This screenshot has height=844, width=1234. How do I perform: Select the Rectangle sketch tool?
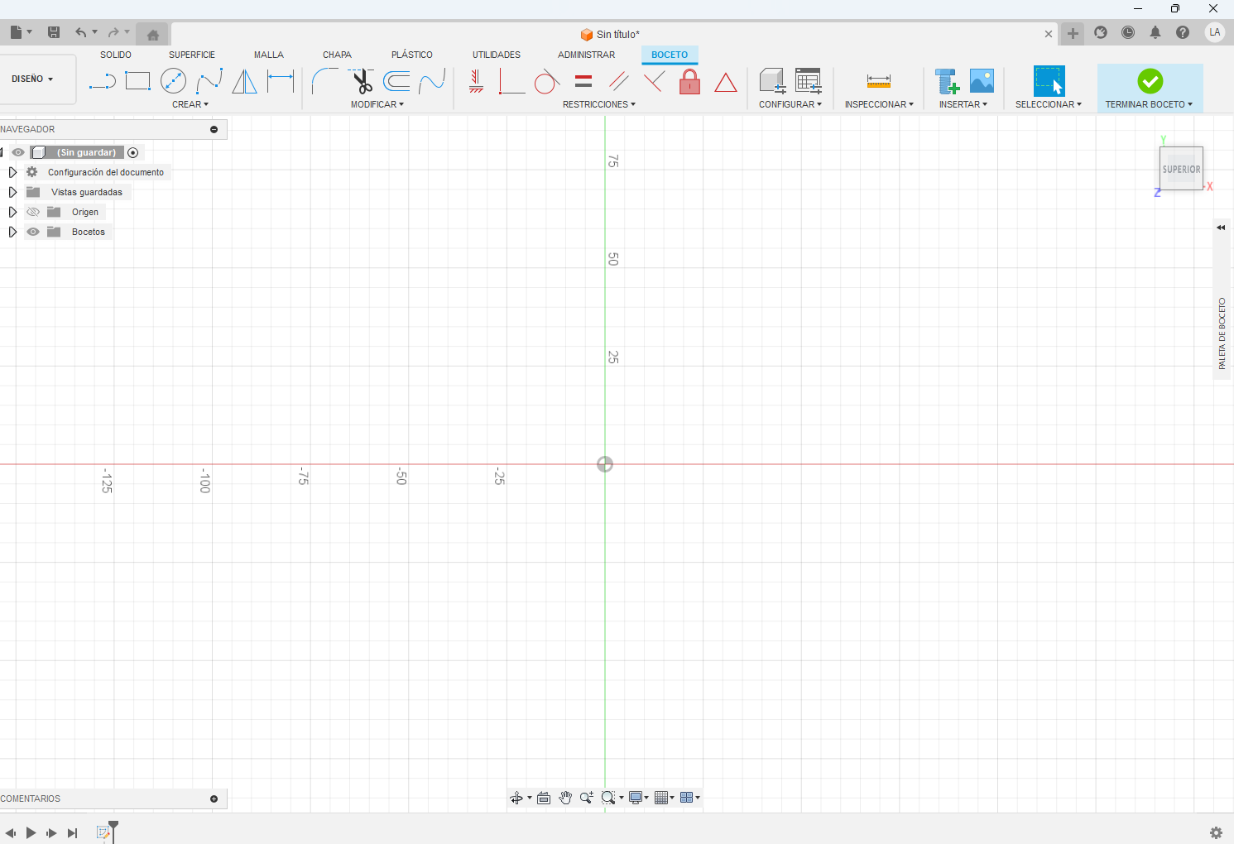[x=137, y=81]
